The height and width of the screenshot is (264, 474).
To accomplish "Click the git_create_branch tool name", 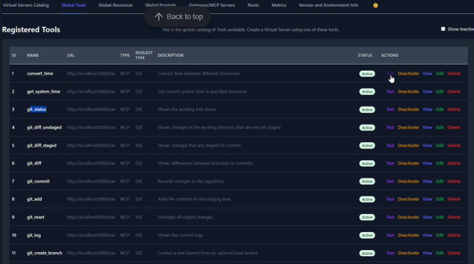I will 45,253.
